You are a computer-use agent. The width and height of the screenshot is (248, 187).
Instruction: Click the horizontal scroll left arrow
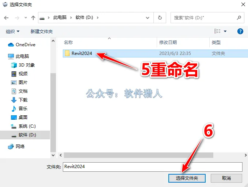pyautogui.click(x=61, y=155)
